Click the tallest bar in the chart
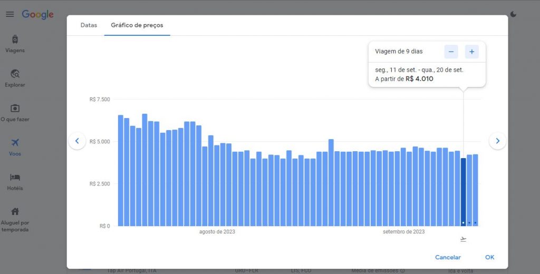540x274 pixels. pyautogui.click(x=144, y=170)
